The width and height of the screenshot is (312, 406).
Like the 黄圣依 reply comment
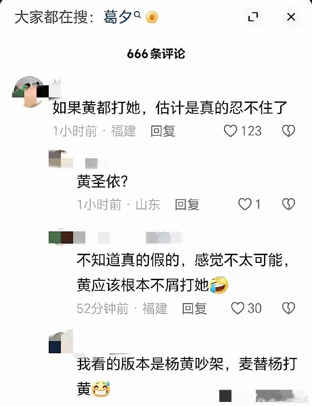(x=245, y=204)
